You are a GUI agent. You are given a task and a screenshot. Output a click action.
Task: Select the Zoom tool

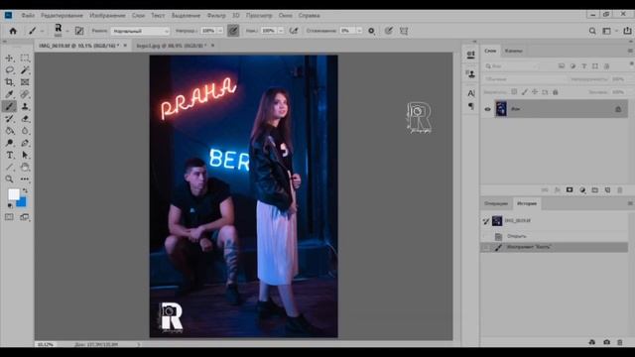click(x=9, y=178)
